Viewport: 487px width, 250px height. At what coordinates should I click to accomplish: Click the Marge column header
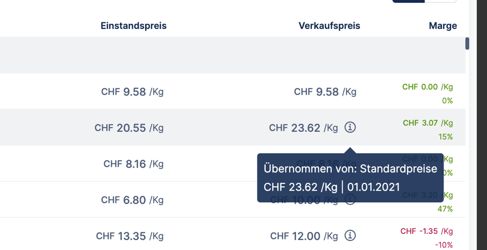[443, 26]
